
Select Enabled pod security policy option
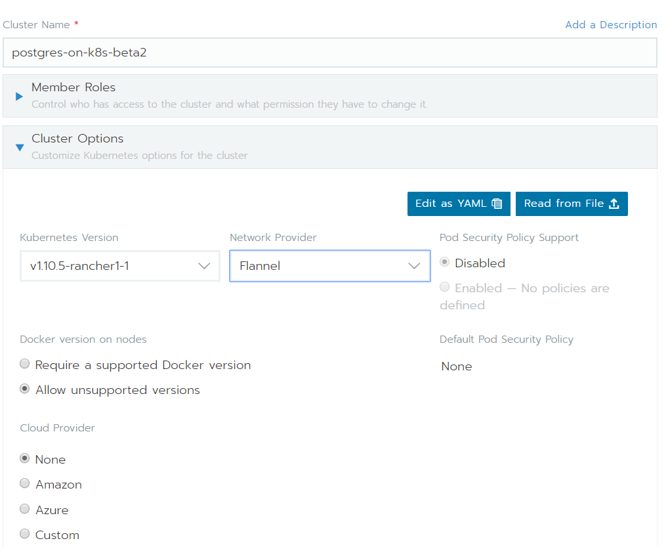(x=444, y=287)
